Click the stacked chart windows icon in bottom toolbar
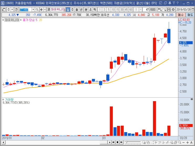The width and height of the screenshot is (195, 146). [144, 142]
